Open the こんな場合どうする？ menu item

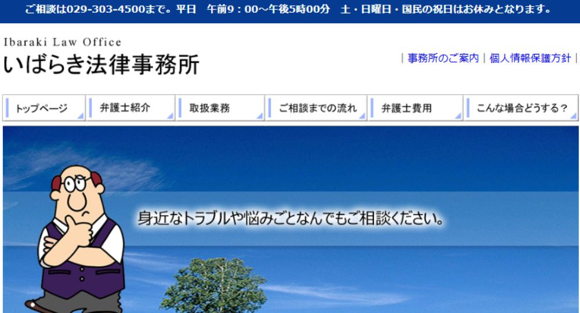pos(521,108)
